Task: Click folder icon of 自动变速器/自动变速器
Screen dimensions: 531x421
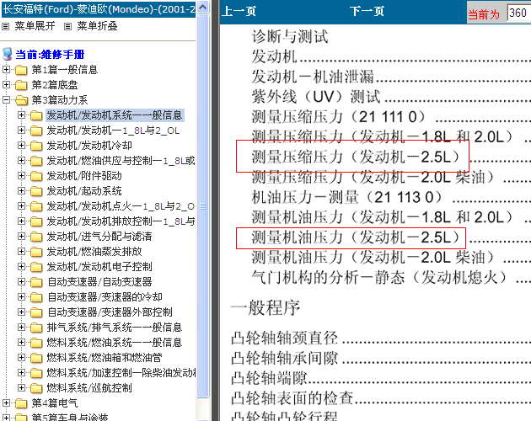Action: [36, 282]
